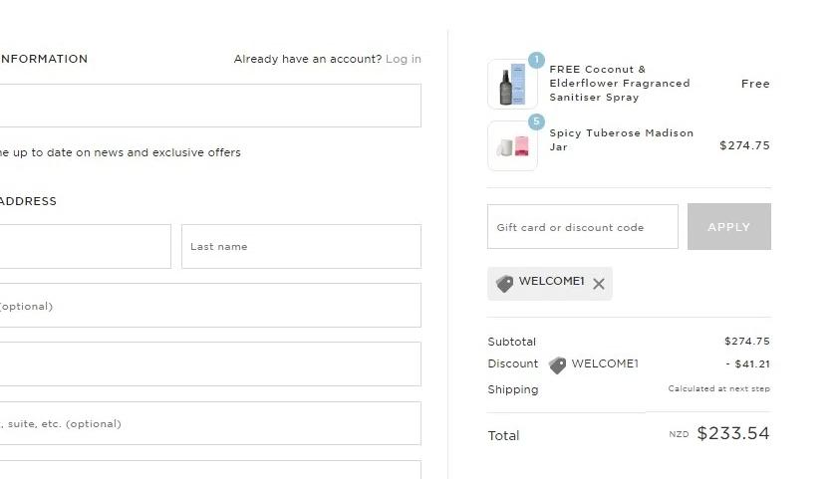
Task: Remove the WELCOME1 discount code
Action: [x=599, y=284]
